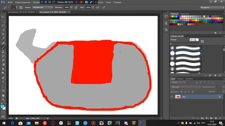Delete layer using Layers panel trash icon
The width and height of the screenshot is (225, 126).
click(x=220, y=118)
